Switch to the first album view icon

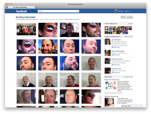122,17
